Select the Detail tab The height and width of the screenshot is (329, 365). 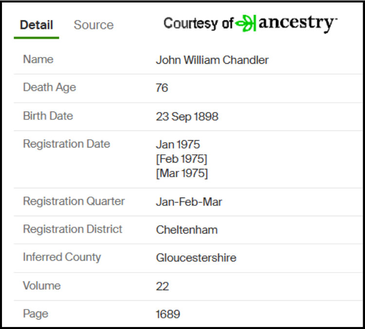click(x=36, y=25)
